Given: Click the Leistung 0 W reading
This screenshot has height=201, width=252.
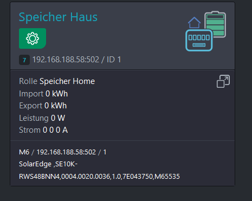Looking at the screenshot, I should 42,118.
